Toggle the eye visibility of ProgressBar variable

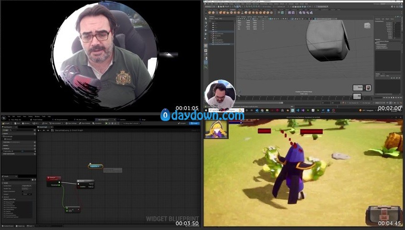pyautogui.click(x=35, y=151)
